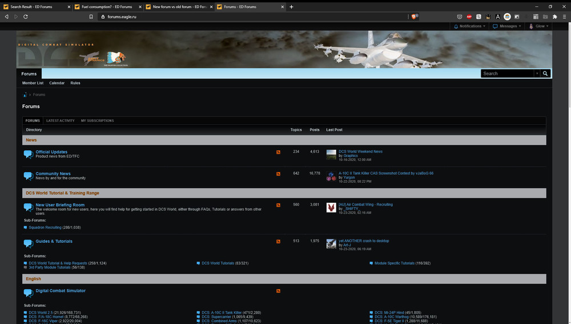The image size is (571, 324).
Task: Open RSS feed for New User Briefing Room
Action: pos(278,205)
